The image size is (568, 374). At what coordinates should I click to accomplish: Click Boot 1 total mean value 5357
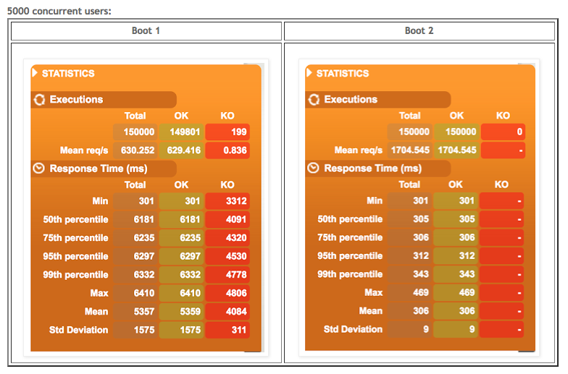(x=135, y=311)
